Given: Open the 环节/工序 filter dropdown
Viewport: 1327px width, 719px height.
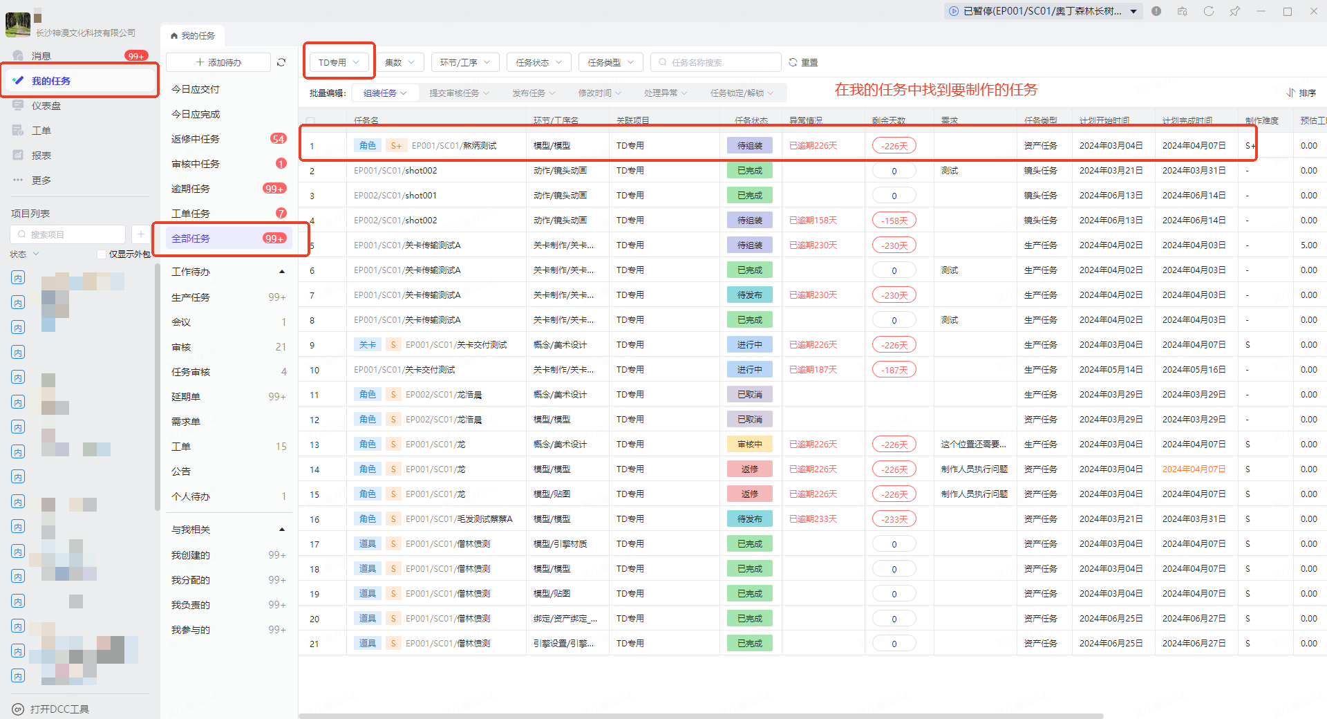Looking at the screenshot, I should [x=464, y=62].
